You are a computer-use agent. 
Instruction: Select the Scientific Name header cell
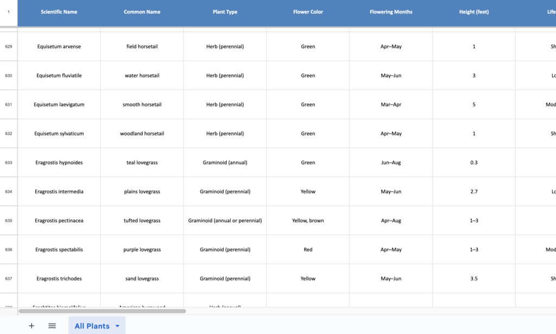(59, 12)
